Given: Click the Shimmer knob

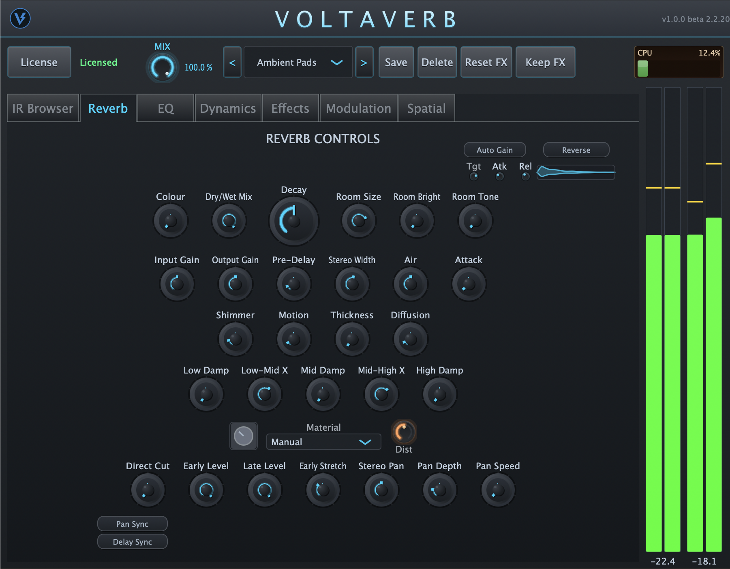Looking at the screenshot, I should pos(235,339).
